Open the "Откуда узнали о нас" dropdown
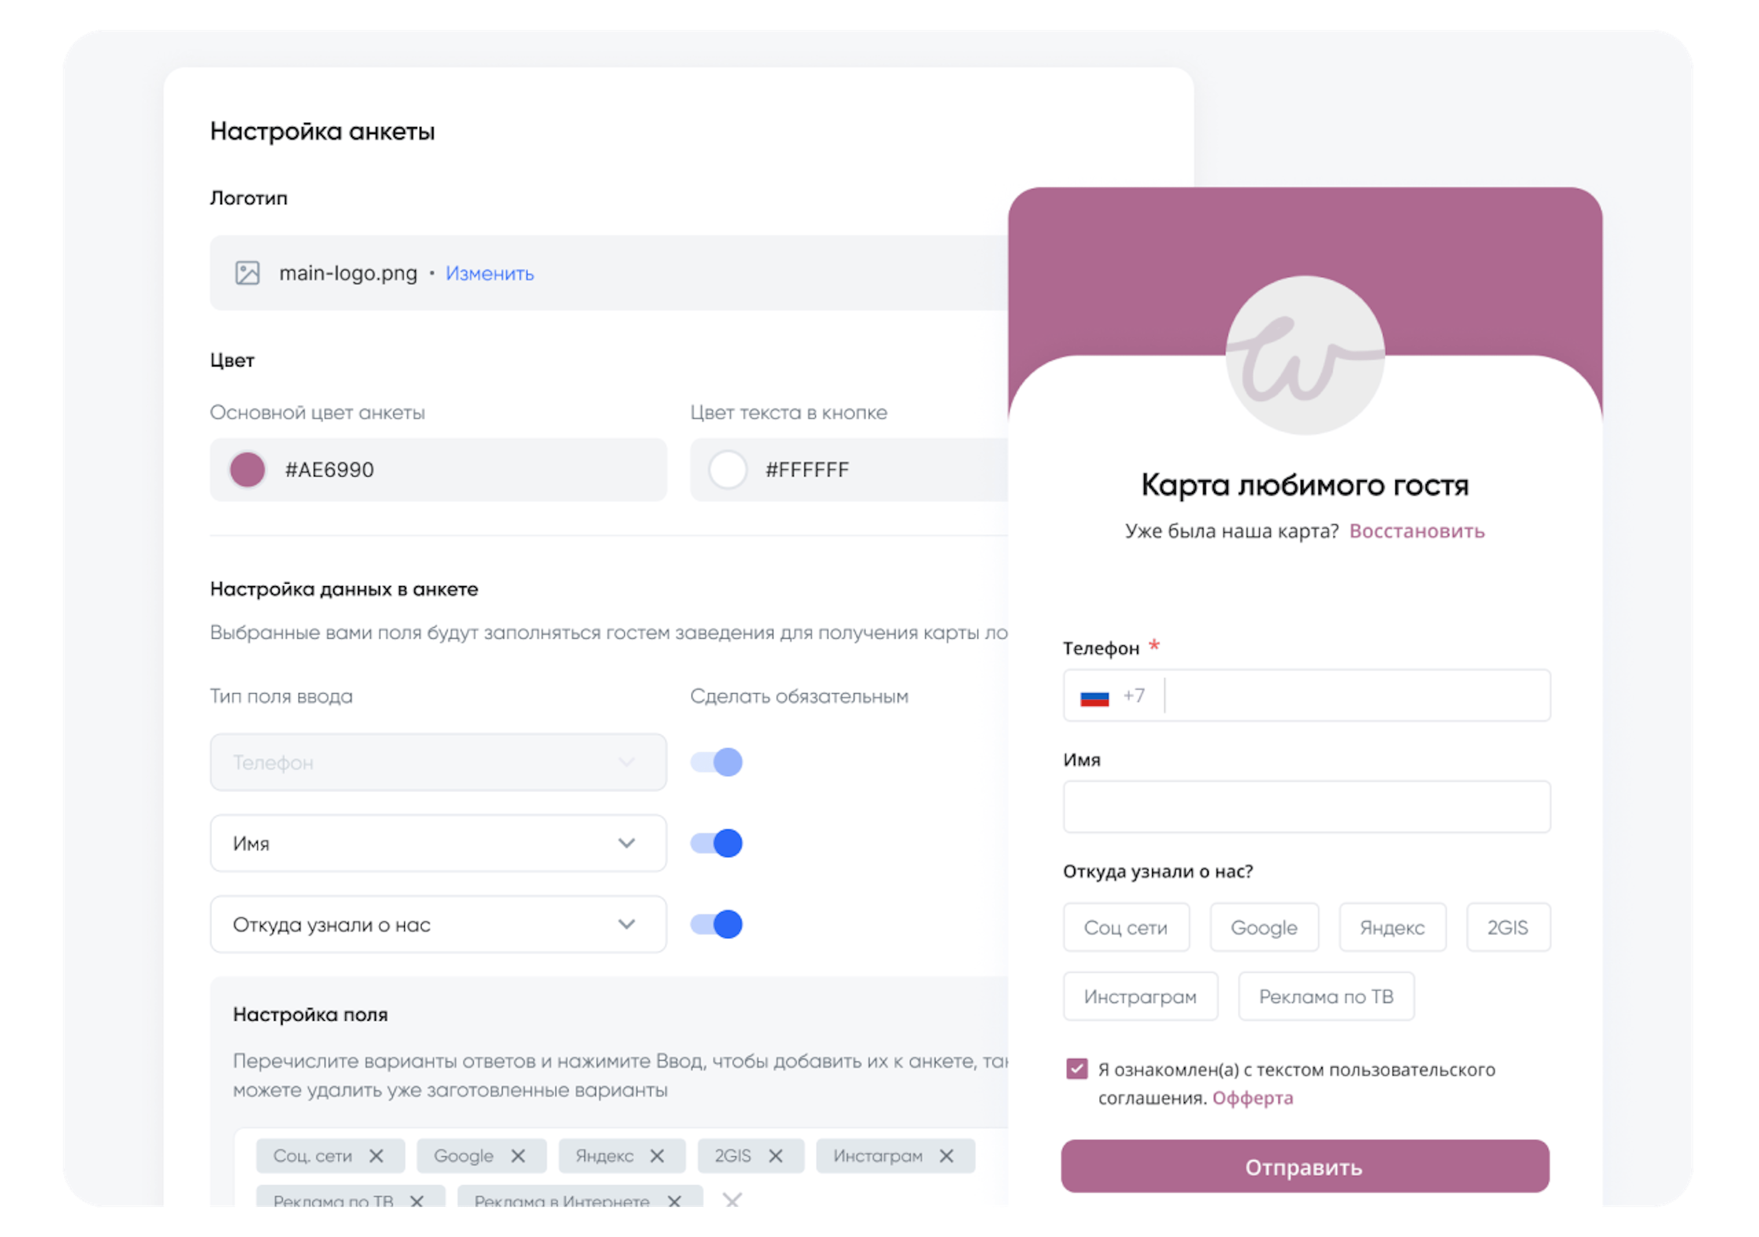This screenshot has height=1237, width=1759. pyautogui.click(x=627, y=924)
